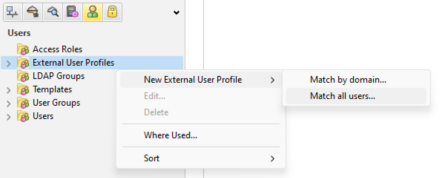Image resolution: width=442 pixels, height=178 pixels.
Task: Select the Servers and OPSEC icon
Action: coord(72,12)
